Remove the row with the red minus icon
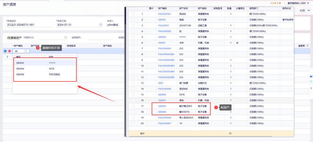The height and width of the screenshot is (142, 313). pyautogui.click(x=9, y=51)
